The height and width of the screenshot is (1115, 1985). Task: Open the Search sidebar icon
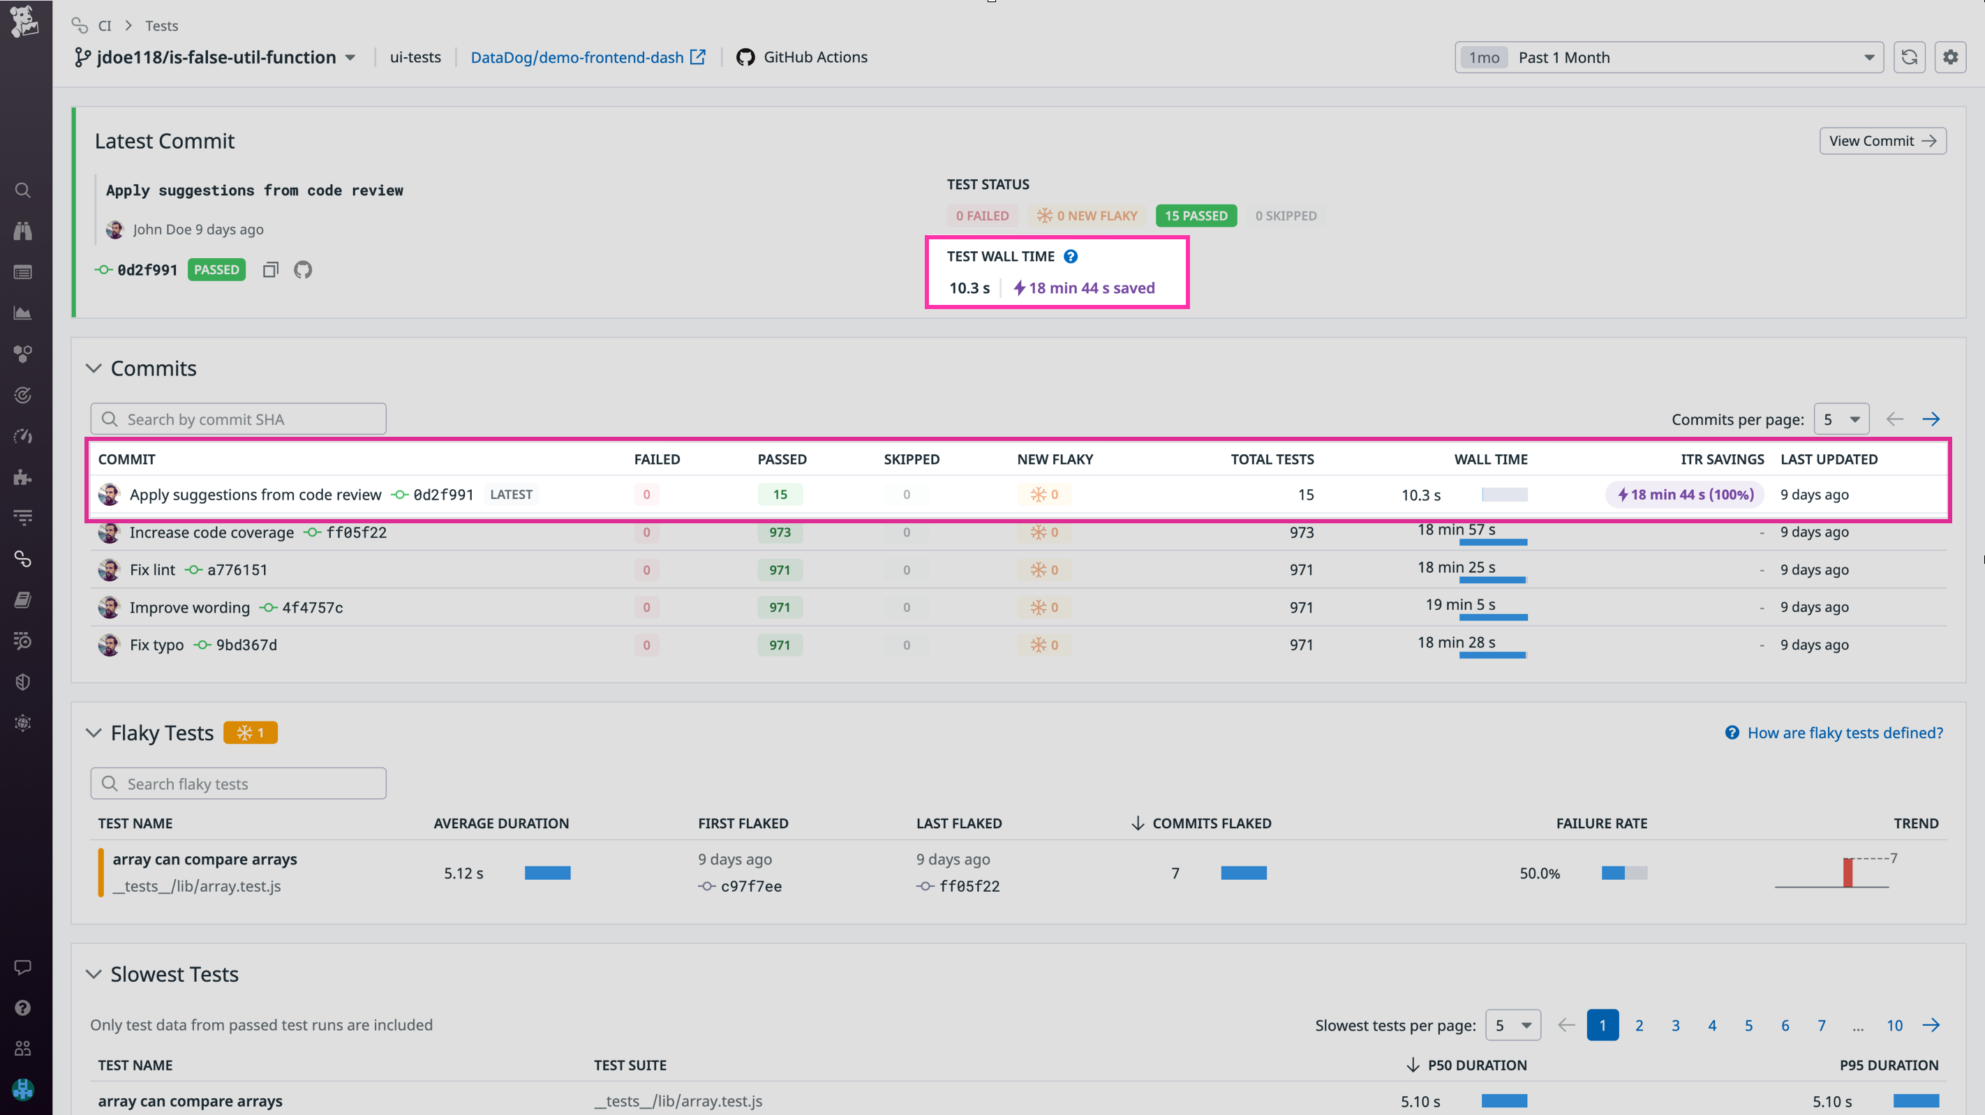click(22, 190)
